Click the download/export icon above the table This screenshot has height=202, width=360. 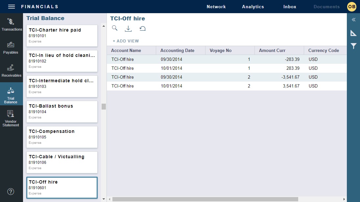coord(128,28)
